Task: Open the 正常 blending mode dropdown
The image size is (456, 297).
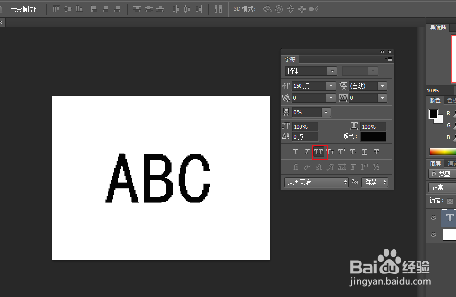Action: pyautogui.click(x=442, y=188)
